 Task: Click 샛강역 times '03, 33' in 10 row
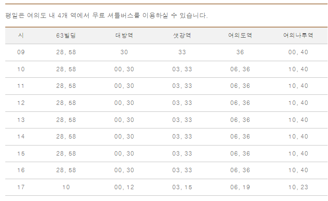click(182, 69)
